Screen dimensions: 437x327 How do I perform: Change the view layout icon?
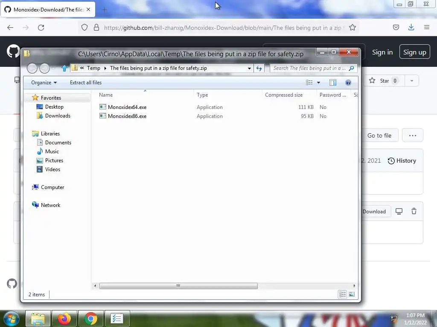(309, 82)
